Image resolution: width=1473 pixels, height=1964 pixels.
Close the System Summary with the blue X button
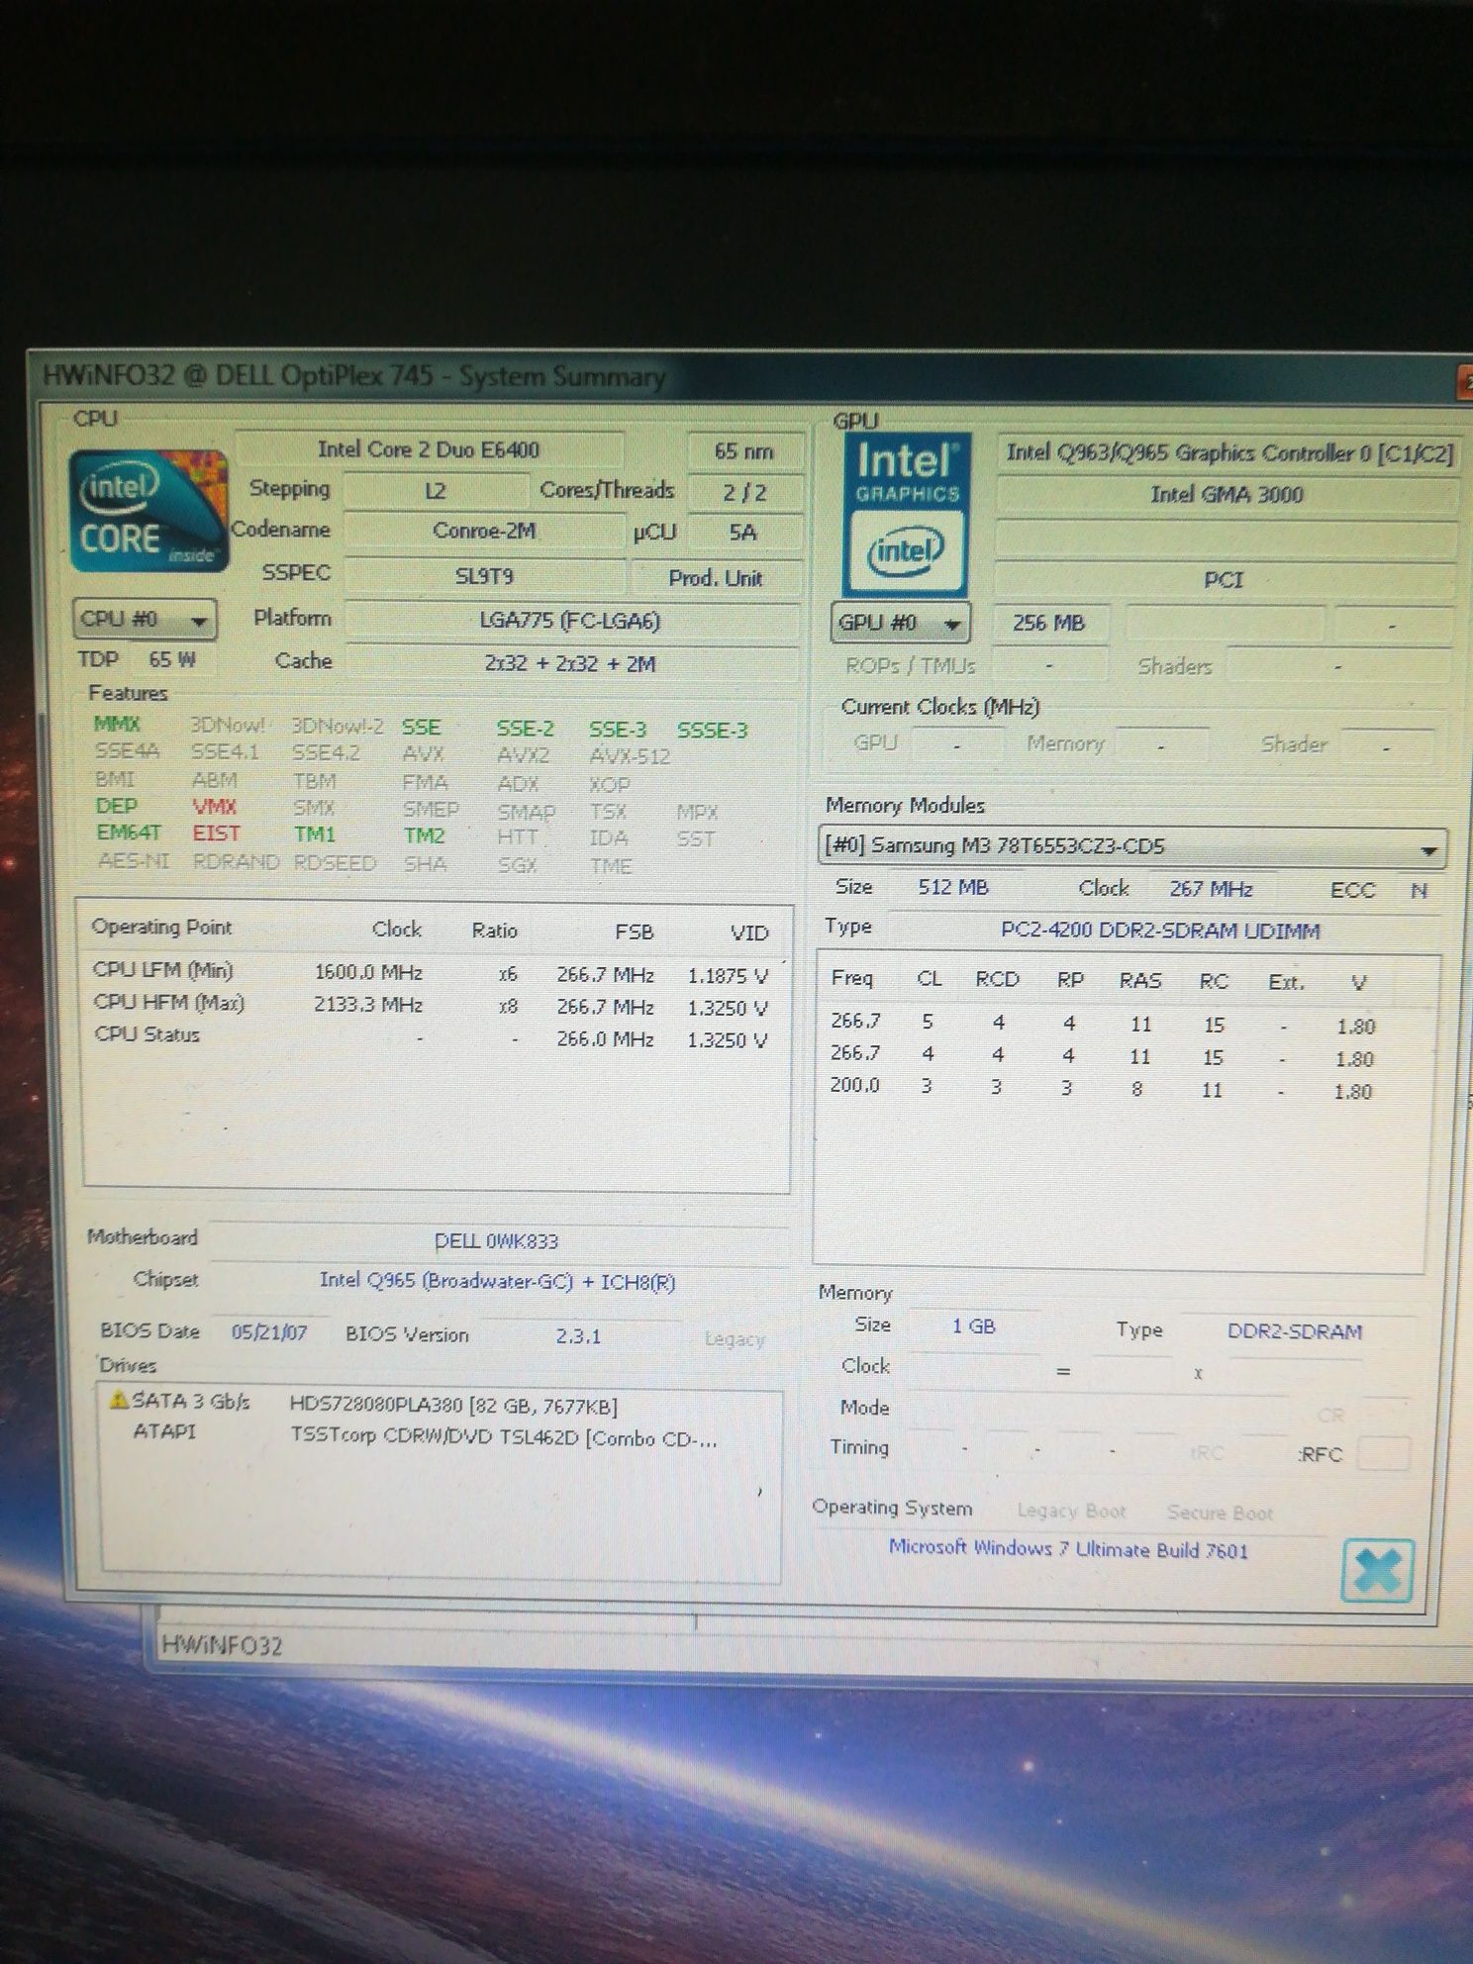point(1376,1571)
